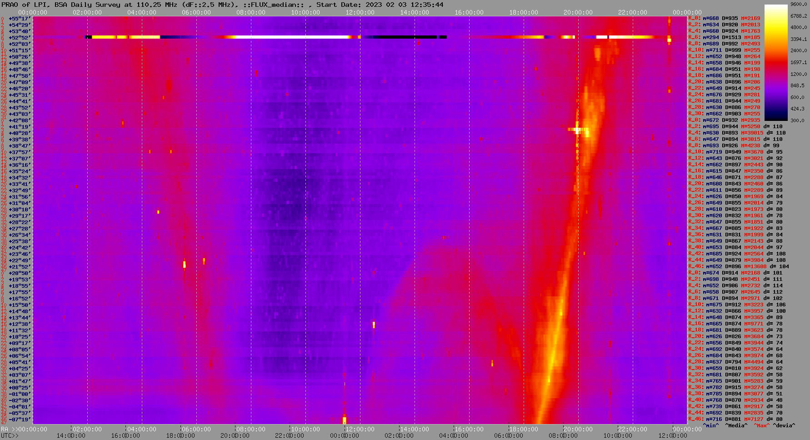
Task: Click the 848.5 color scale value
Action: click(x=797, y=85)
